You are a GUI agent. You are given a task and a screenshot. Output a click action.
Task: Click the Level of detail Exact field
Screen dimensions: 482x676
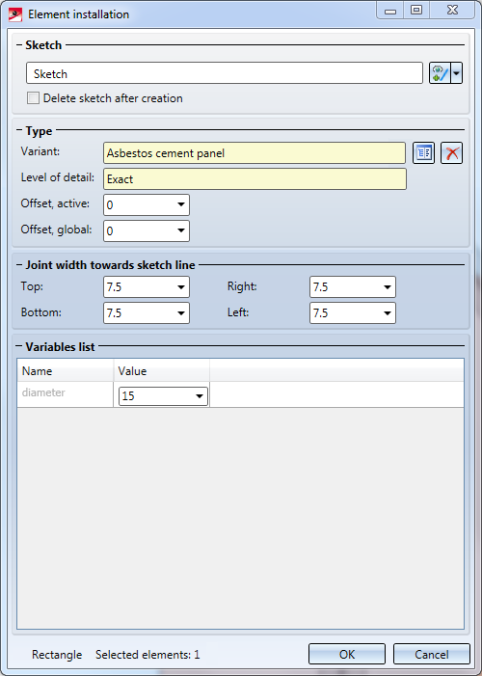point(254,179)
